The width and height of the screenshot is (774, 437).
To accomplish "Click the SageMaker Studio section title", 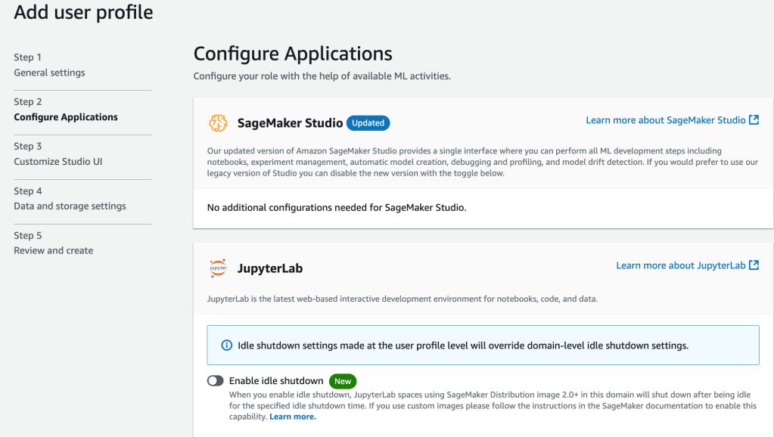I will pos(290,122).
